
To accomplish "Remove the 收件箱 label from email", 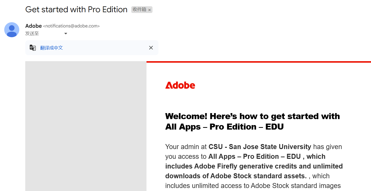I will click(149, 10).
